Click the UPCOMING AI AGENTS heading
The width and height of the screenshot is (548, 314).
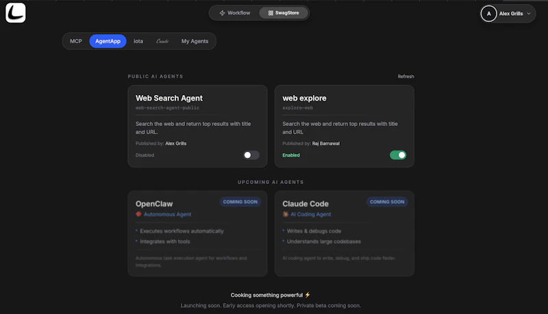coord(271,182)
